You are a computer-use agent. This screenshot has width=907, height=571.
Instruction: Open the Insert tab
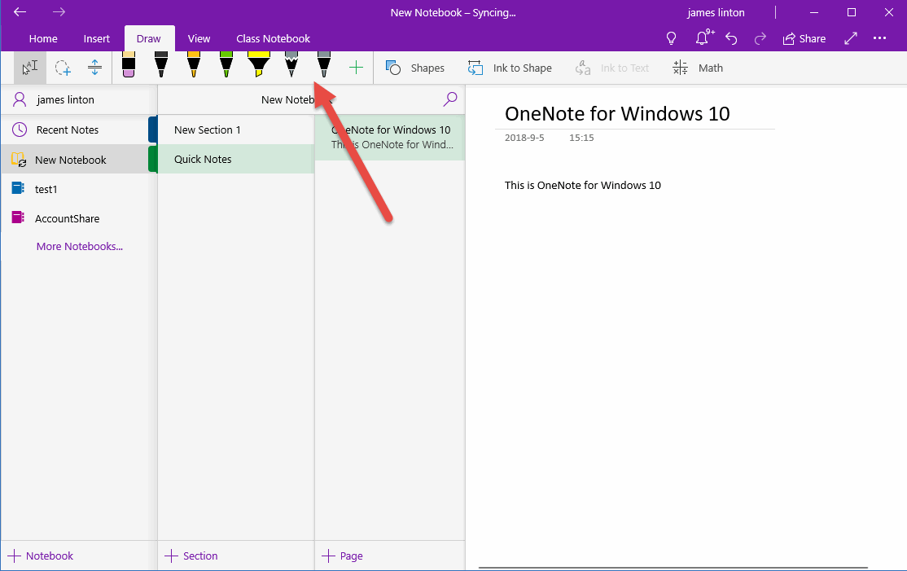[97, 39]
